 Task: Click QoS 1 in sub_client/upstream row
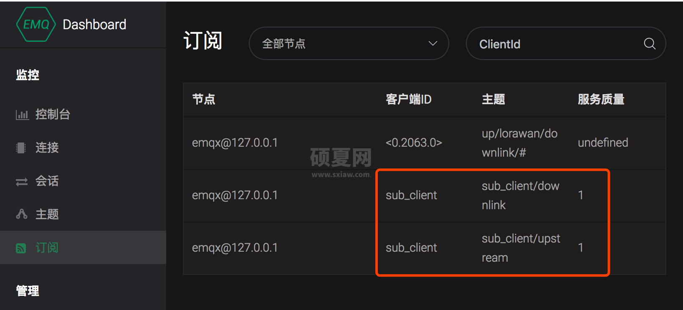tap(581, 247)
